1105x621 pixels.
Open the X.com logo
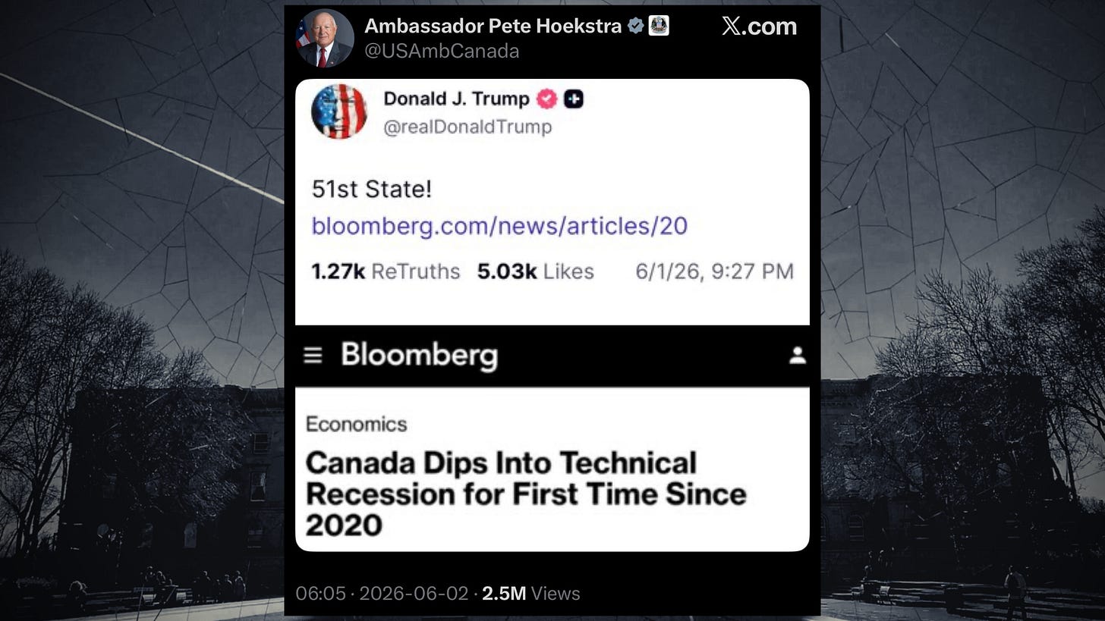759,27
